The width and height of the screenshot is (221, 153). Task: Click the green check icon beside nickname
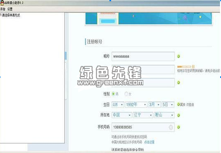coord(178,56)
